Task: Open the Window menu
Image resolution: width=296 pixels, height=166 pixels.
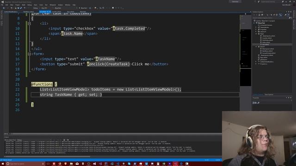Action: (x=68, y=5)
